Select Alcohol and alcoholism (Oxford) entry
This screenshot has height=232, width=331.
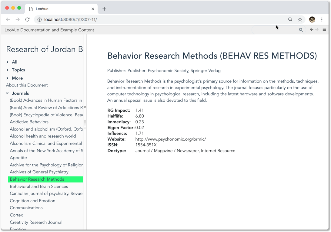coord(46,129)
